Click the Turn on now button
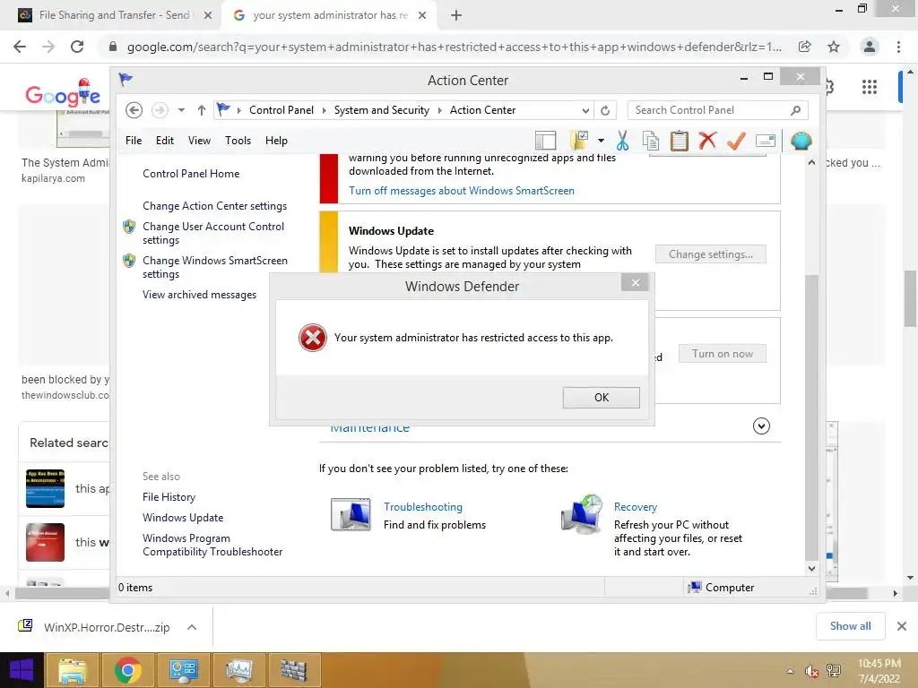 click(722, 353)
